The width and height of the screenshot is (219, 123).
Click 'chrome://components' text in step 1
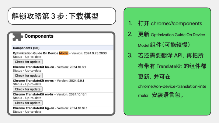[176, 24]
